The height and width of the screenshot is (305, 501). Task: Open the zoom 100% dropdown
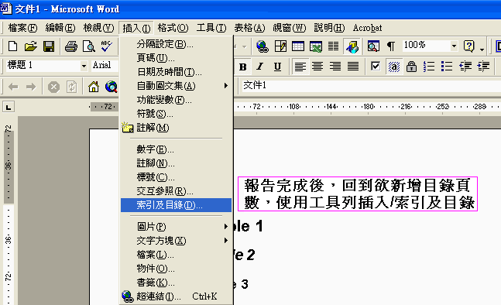click(454, 46)
